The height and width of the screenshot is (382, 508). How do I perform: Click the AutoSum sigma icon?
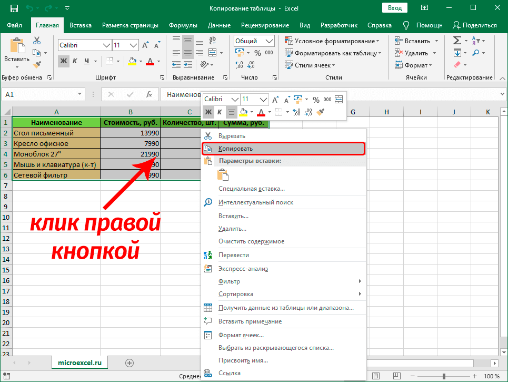[x=457, y=41]
